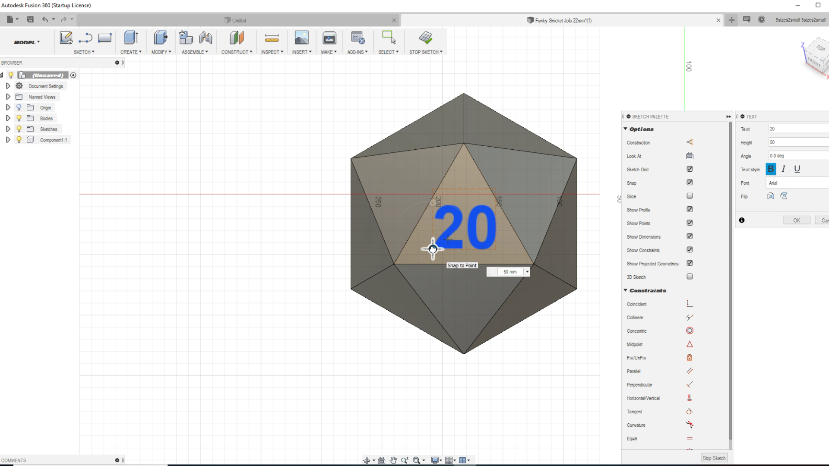
Task: Click the MODEL menu tab
Action: click(25, 42)
